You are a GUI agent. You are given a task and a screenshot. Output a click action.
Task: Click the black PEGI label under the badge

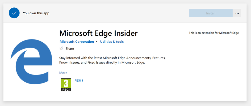point(66,89)
